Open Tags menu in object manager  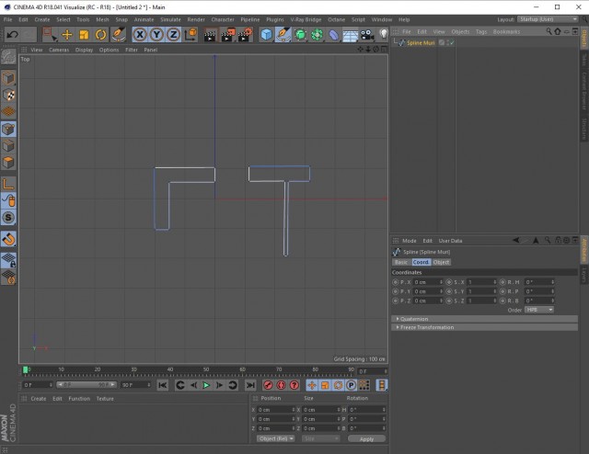pyautogui.click(x=481, y=31)
